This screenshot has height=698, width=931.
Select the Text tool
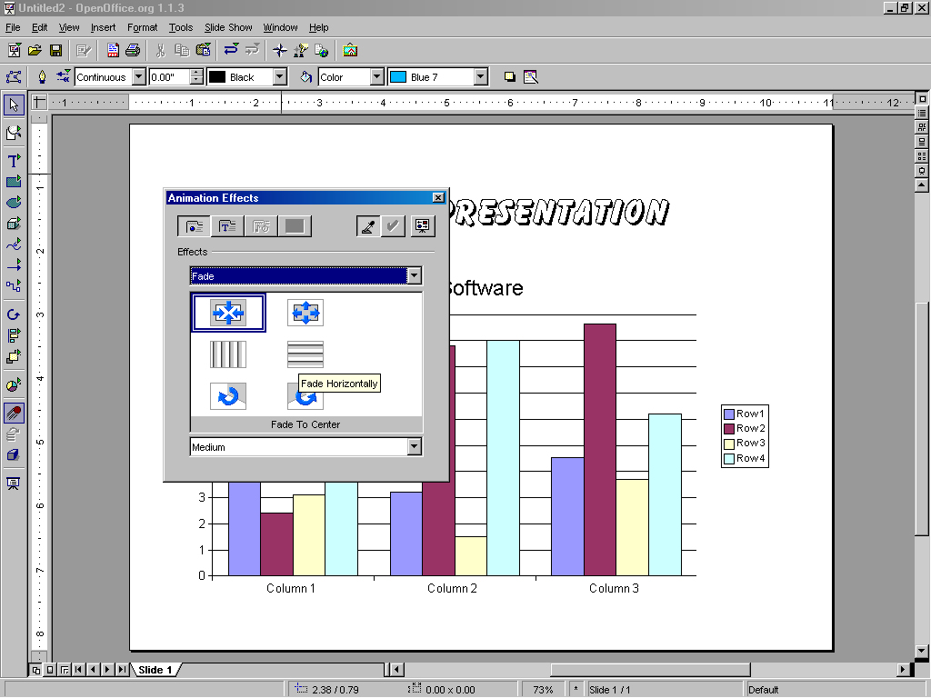pyautogui.click(x=14, y=160)
